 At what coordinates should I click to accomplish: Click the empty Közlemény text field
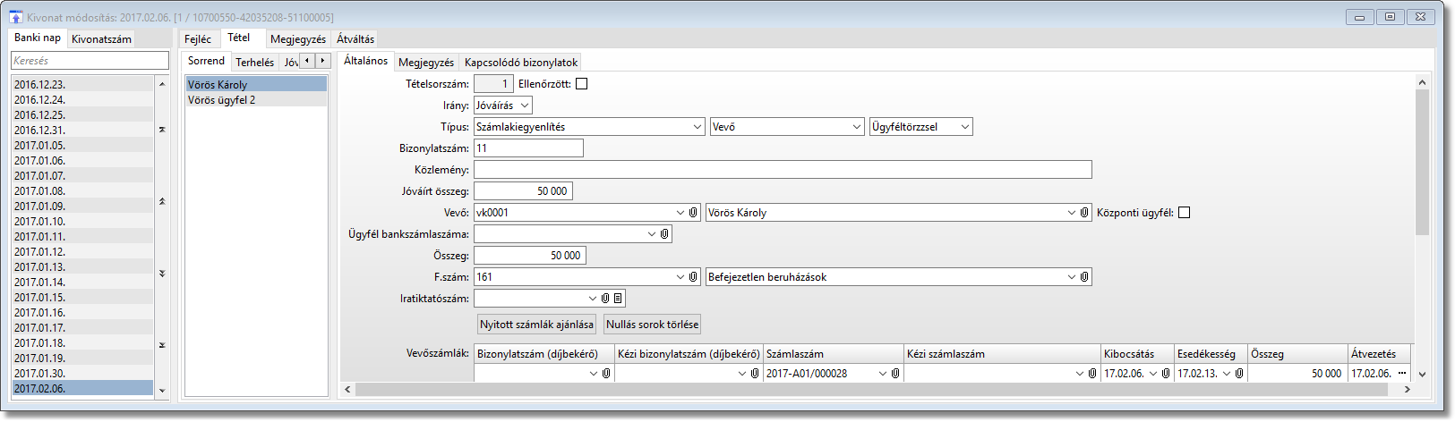pyautogui.click(x=783, y=170)
